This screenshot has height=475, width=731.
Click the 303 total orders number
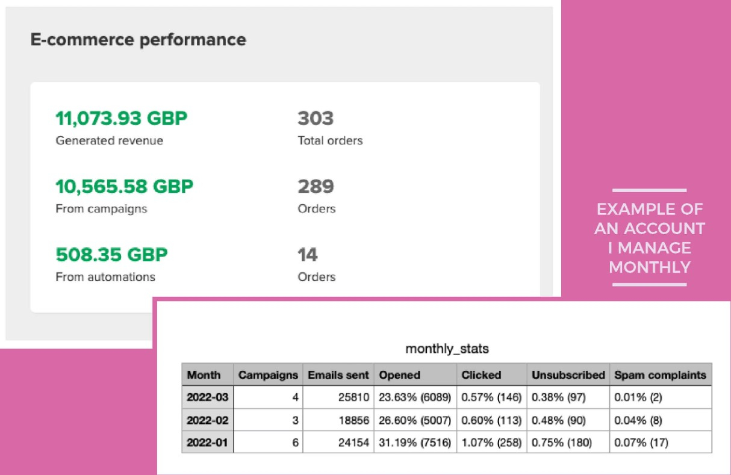(316, 119)
